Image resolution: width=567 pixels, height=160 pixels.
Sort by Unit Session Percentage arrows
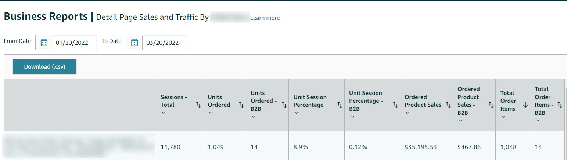340,105
